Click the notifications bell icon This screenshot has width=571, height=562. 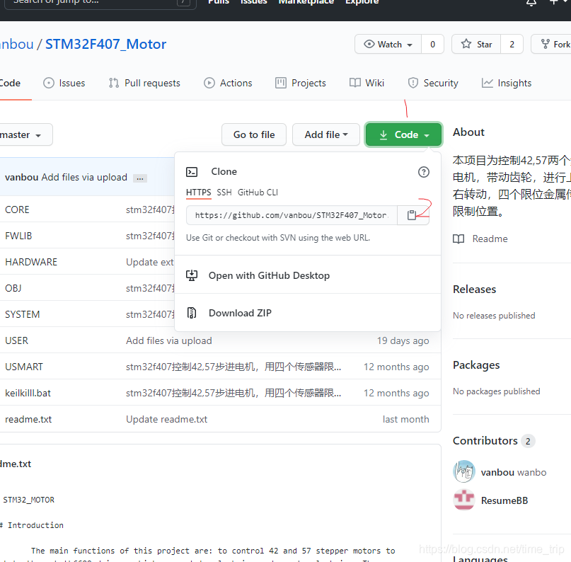pos(531,2)
